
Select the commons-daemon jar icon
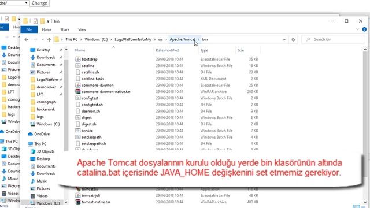[x=77, y=85]
